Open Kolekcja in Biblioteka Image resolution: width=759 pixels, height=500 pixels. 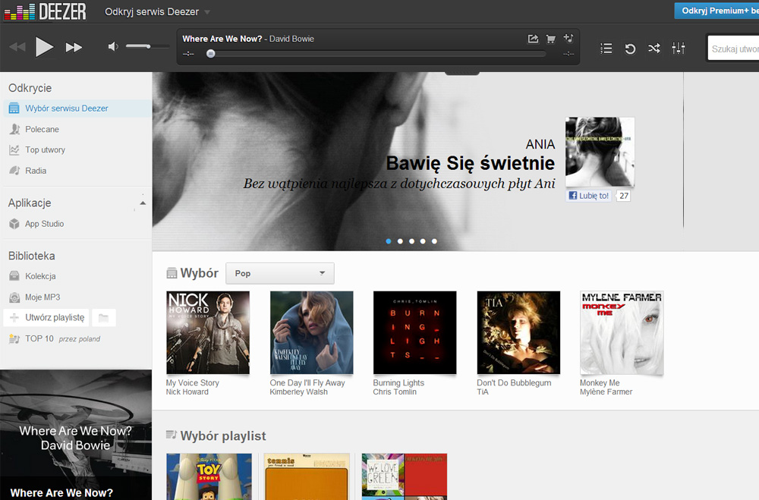click(x=41, y=276)
